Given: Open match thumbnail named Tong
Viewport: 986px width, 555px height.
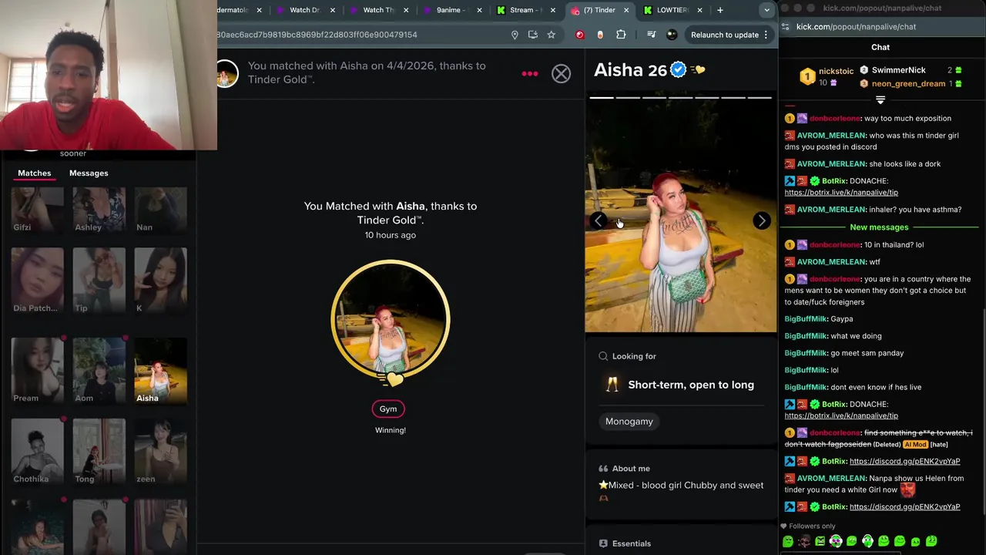Looking at the screenshot, I should [99, 452].
